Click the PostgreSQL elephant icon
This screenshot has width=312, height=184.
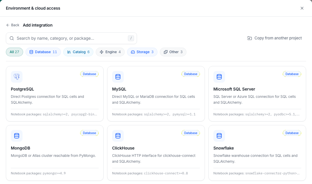pyautogui.click(x=17, y=77)
